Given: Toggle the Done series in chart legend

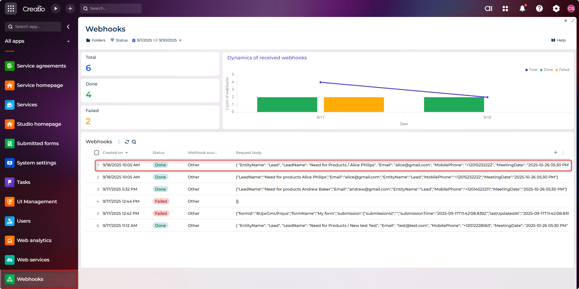Looking at the screenshot, I should tap(547, 70).
